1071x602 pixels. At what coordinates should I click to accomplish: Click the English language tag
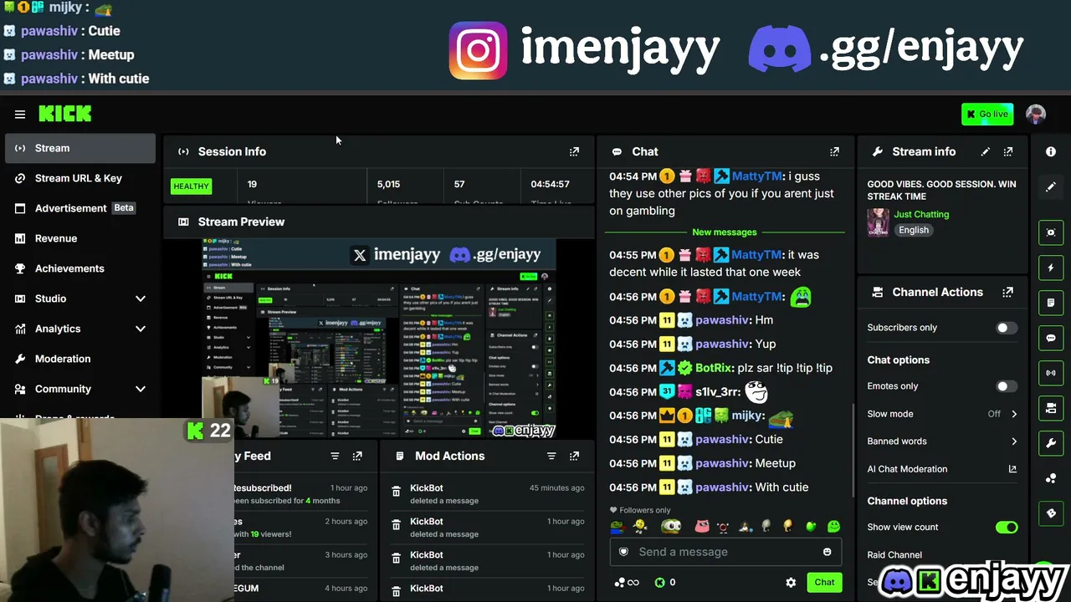(914, 230)
